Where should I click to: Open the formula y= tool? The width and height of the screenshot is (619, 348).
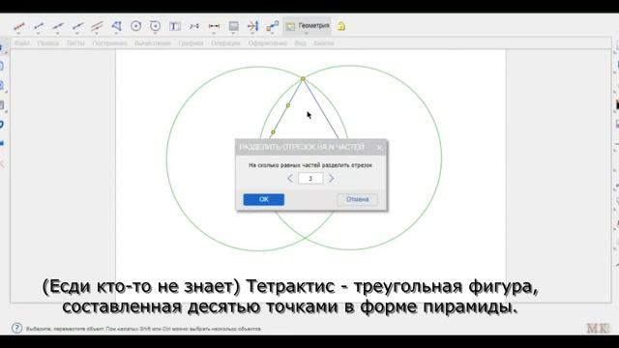[194, 26]
